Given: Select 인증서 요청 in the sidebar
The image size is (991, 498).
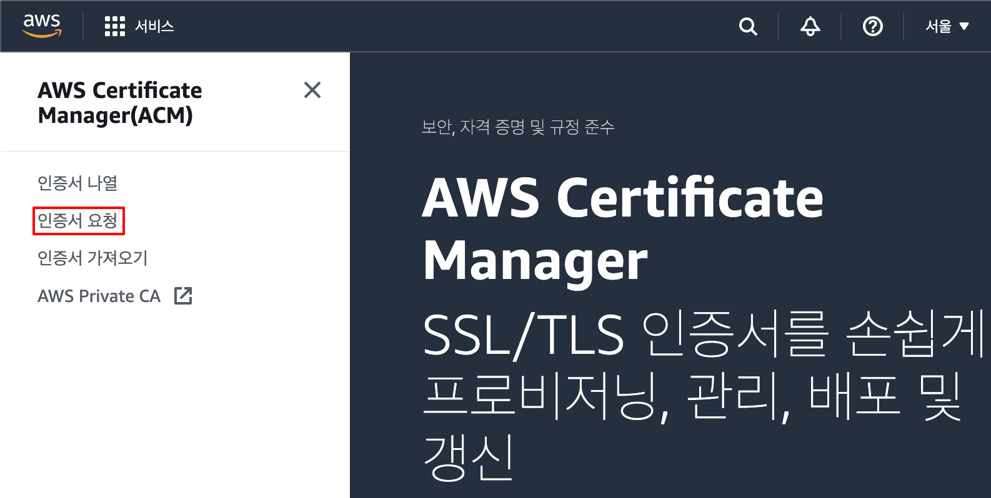Looking at the screenshot, I should (78, 220).
